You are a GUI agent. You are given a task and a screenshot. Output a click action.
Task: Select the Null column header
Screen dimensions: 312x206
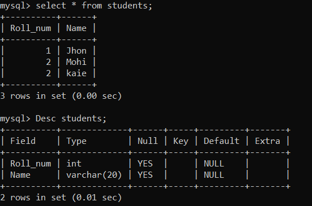tap(148, 141)
